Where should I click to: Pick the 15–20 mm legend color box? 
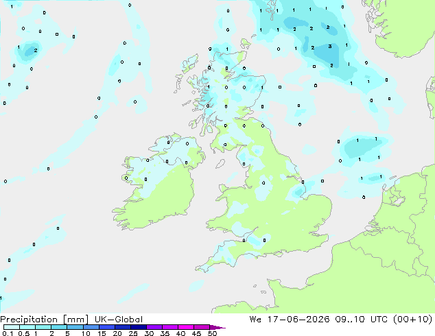pos(106,327)
